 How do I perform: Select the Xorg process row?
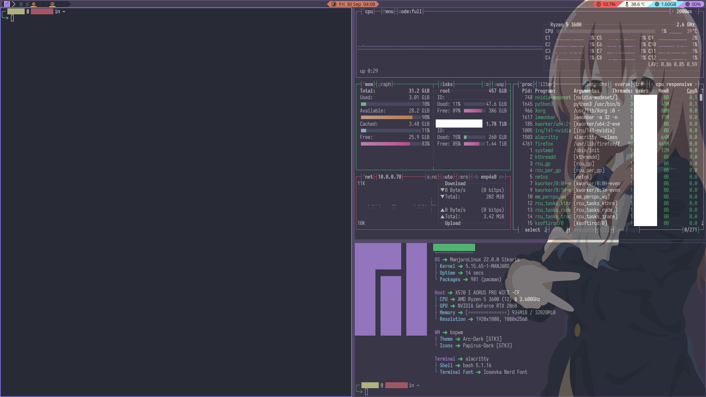(x=609, y=111)
